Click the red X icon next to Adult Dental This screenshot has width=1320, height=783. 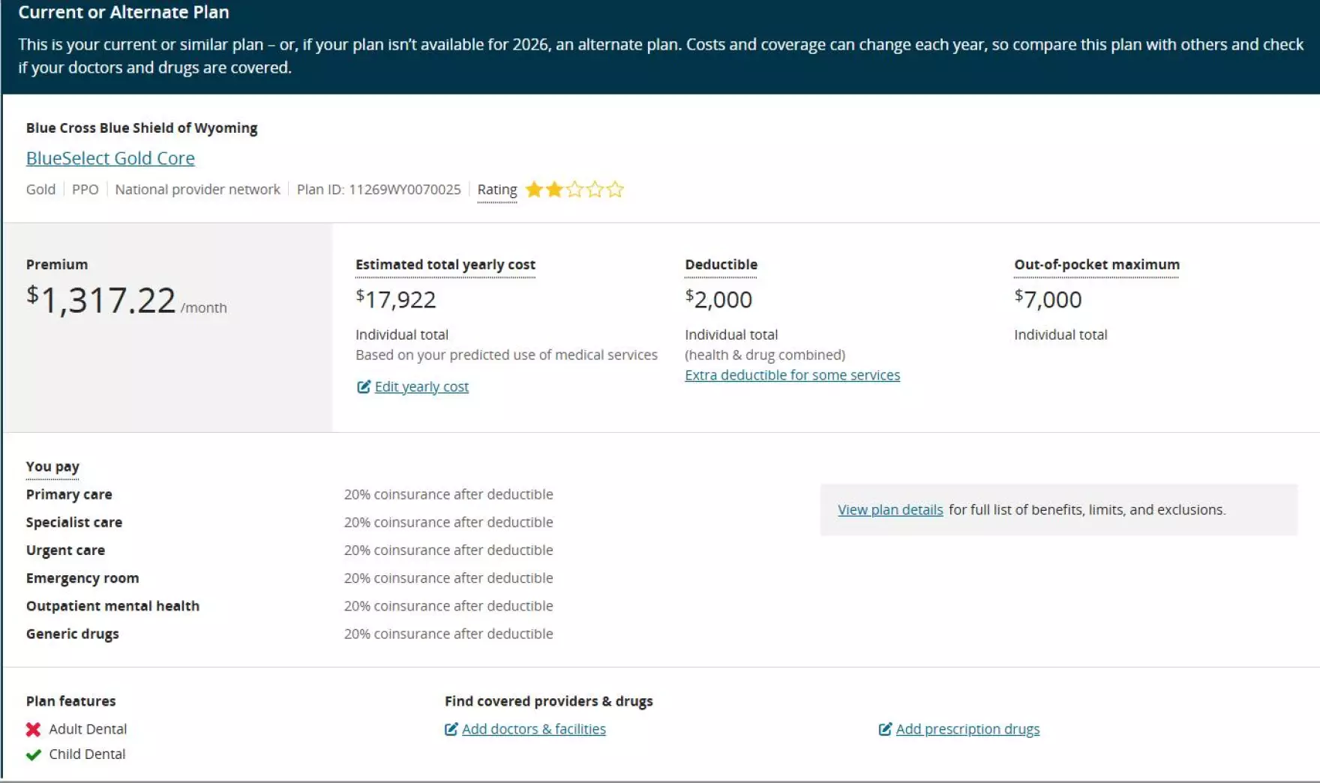pos(33,729)
